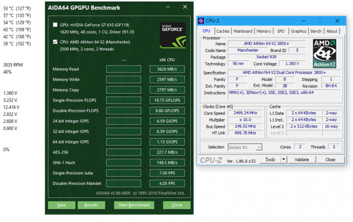Click the Instructions field with MMX(+), 3DNow!
This screenshot has height=222, width=353.
click(x=284, y=95)
